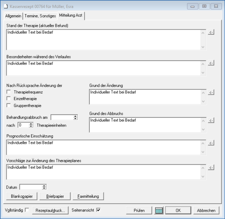Enable the Therapiefrequenz checkbox
The height and width of the screenshot is (219, 225).
[x=9, y=92]
